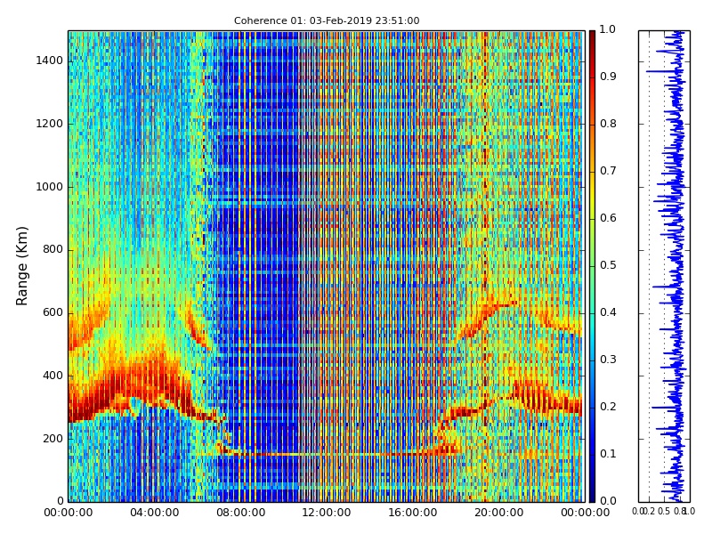Click the colorbar label 0.8
This screenshot has height=534, width=712.
click(x=608, y=124)
